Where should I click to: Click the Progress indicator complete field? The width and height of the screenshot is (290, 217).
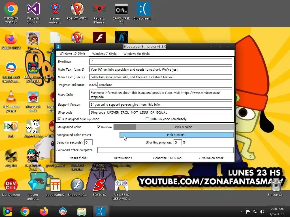tap(165, 85)
